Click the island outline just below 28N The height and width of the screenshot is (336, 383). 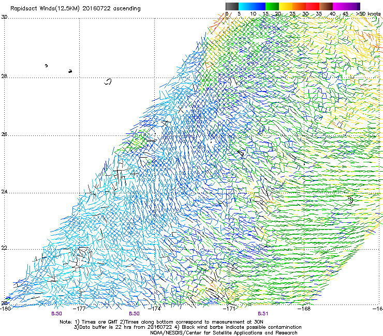(x=108, y=82)
